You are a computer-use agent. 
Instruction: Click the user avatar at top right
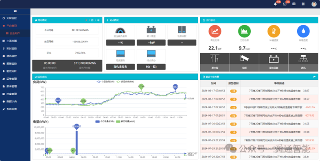click(x=314, y=4)
